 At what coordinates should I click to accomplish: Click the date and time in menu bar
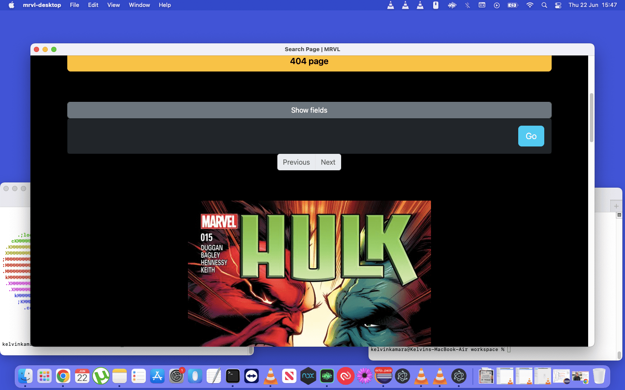pos(592,5)
